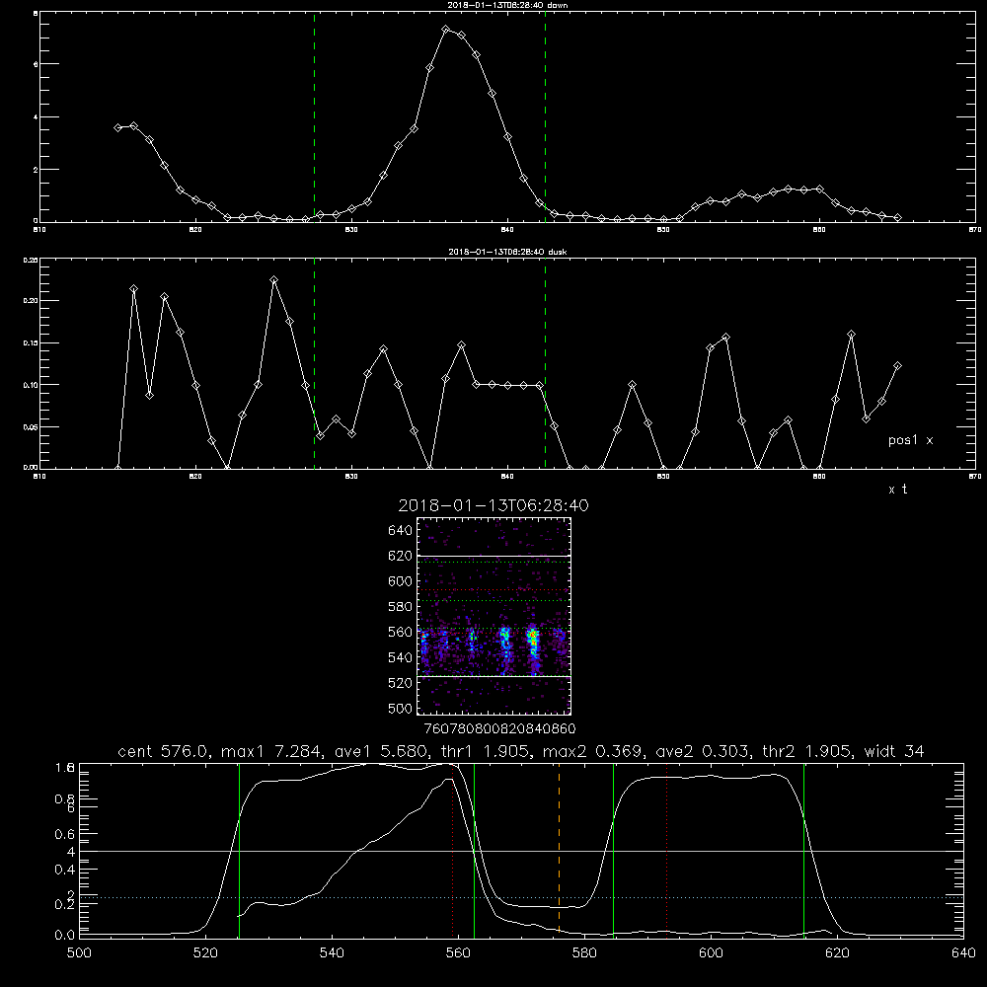Click the left green dashed line in dusk plot

tap(314, 363)
